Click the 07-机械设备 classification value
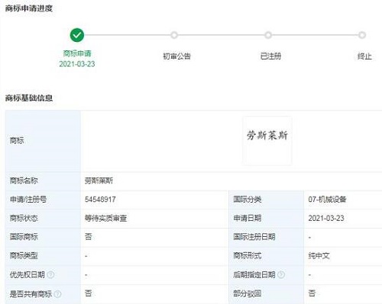 327,200
